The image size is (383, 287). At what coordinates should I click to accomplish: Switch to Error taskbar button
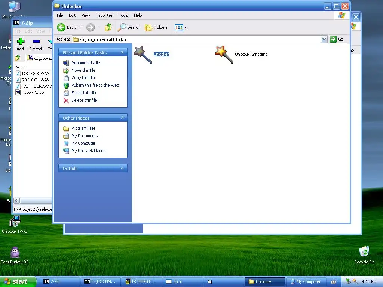pyautogui.click(x=183, y=282)
